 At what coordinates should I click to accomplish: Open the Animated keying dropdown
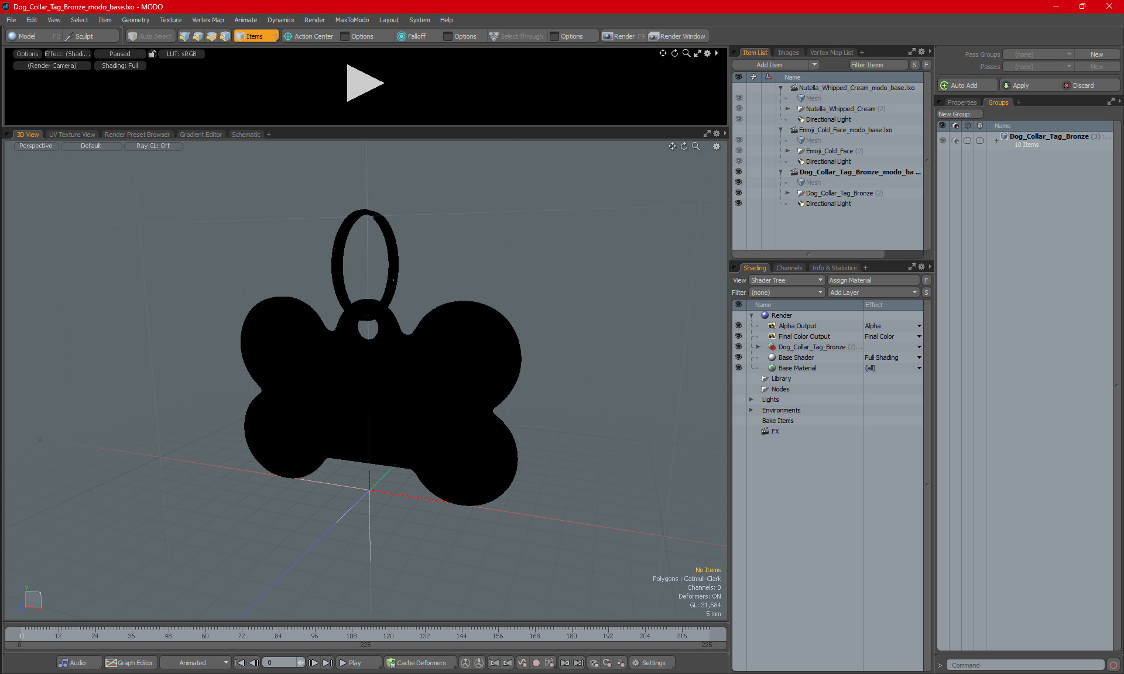tap(195, 663)
